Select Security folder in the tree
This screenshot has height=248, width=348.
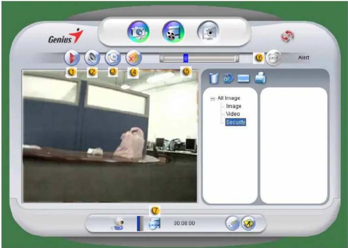coord(235,122)
